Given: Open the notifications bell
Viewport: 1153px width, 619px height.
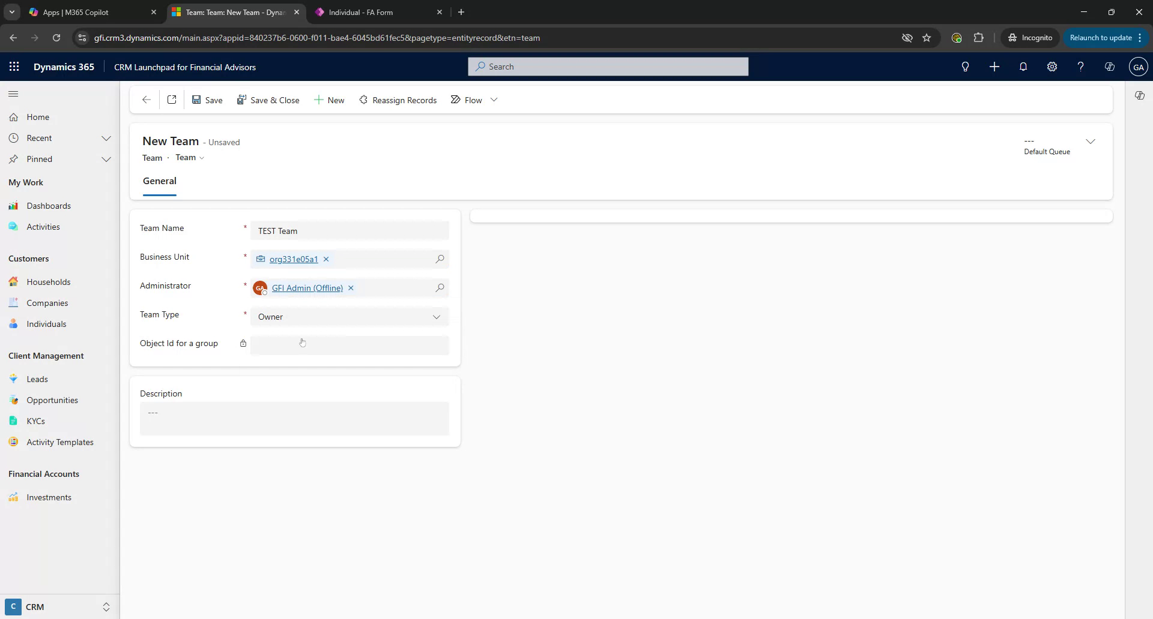Looking at the screenshot, I should [1023, 67].
